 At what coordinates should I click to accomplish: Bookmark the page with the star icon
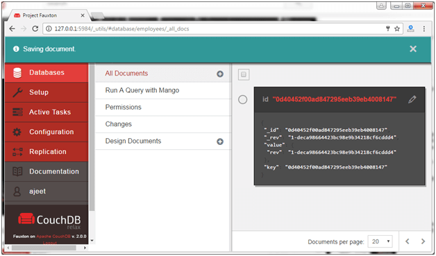click(397, 28)
